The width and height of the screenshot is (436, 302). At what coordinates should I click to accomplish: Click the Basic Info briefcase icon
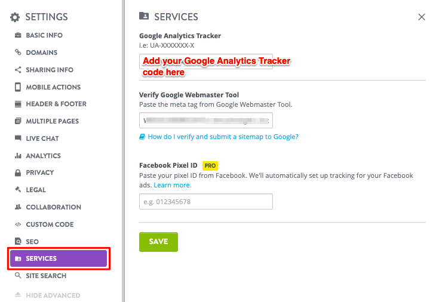tap(18, 35)
